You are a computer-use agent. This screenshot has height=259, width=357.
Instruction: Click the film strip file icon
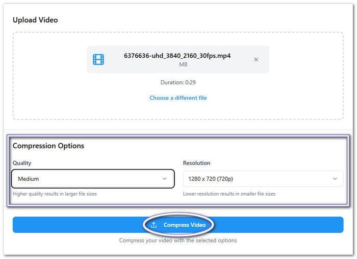pyautogui.click(x=98, y=59)
